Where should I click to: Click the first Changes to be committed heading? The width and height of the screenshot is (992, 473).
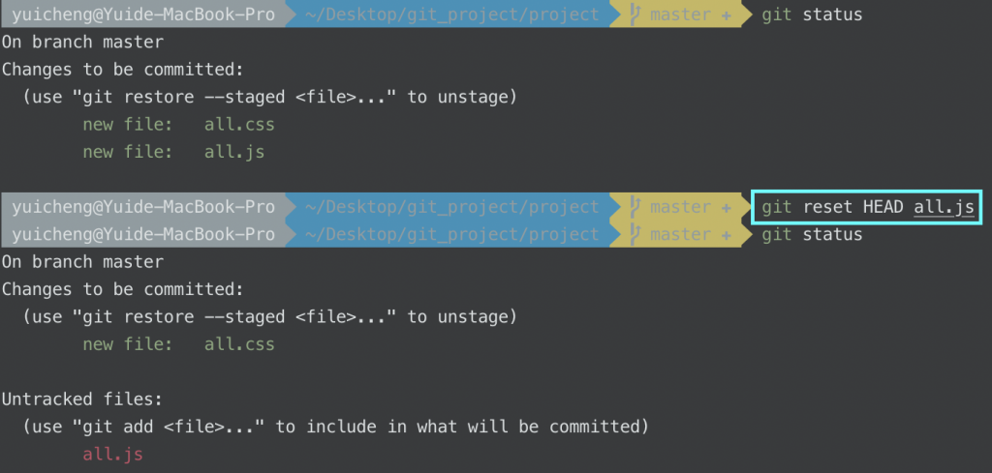point(123,70)
